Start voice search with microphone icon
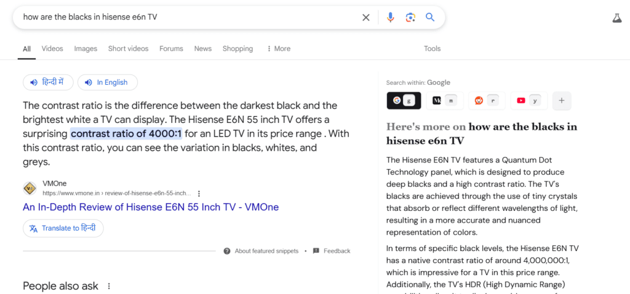 click(390, 17)
